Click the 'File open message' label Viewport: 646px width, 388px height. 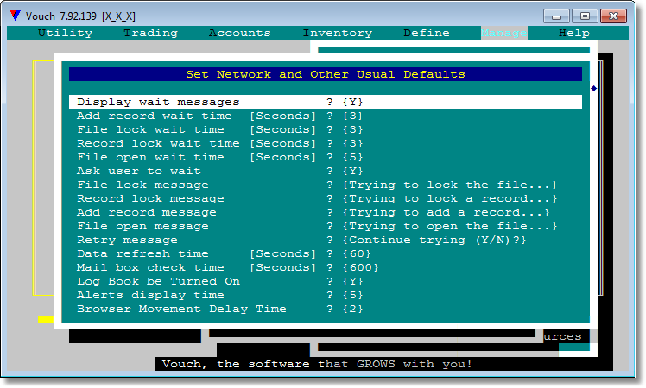142,226
